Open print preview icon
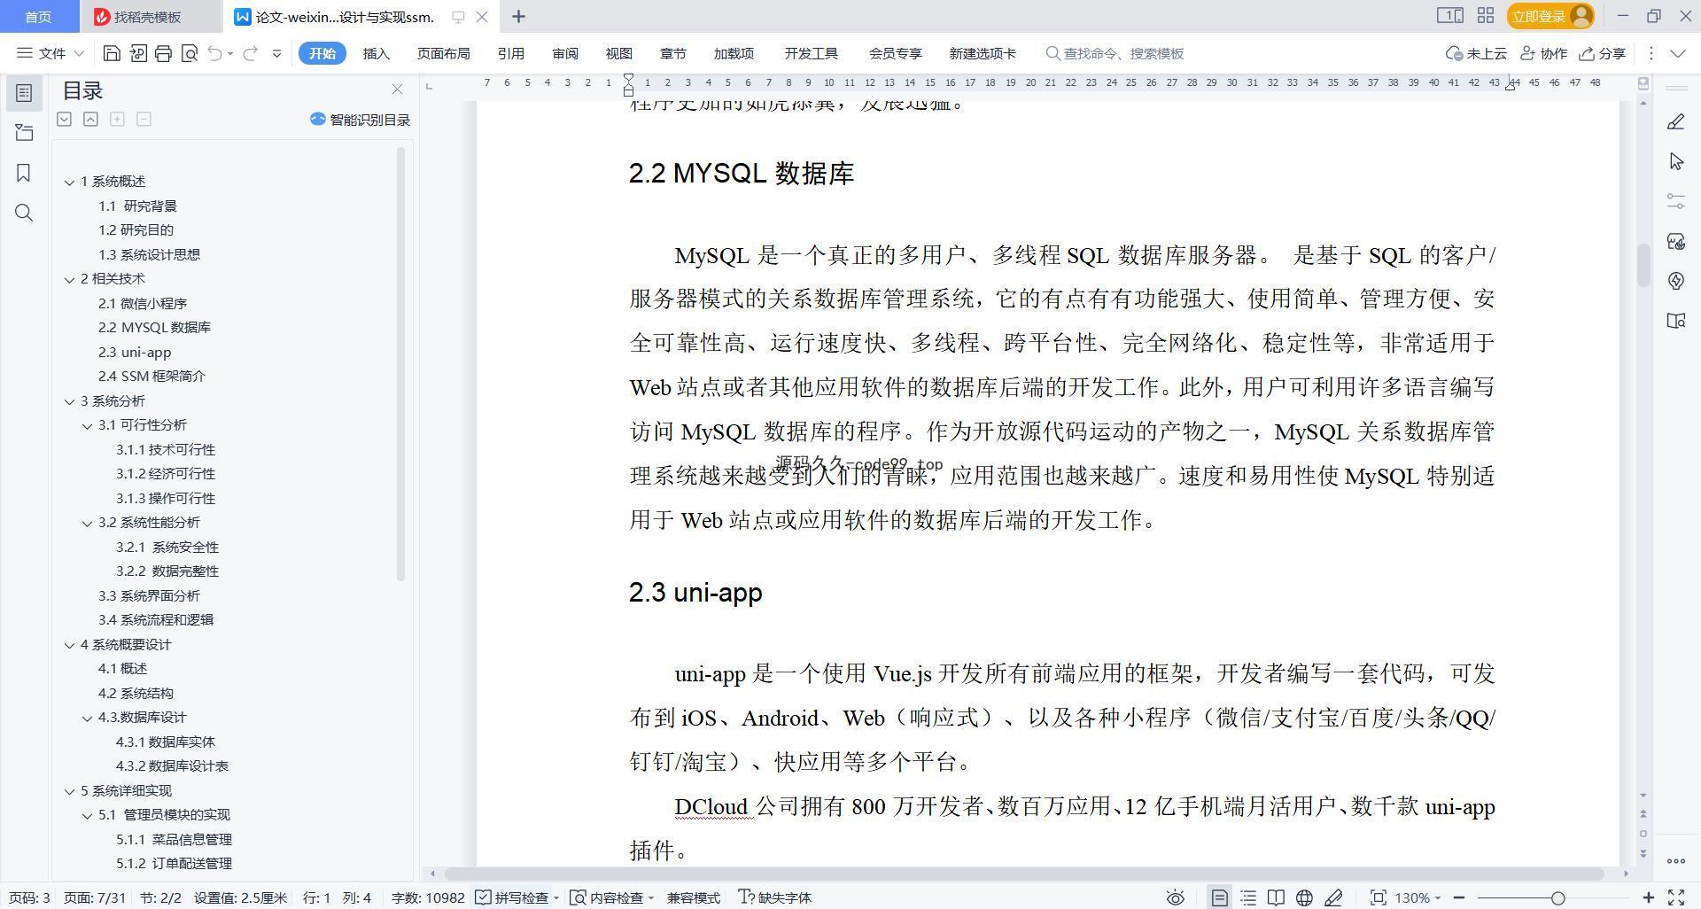Screen dimensions: 1701x909 coord(189,54)
